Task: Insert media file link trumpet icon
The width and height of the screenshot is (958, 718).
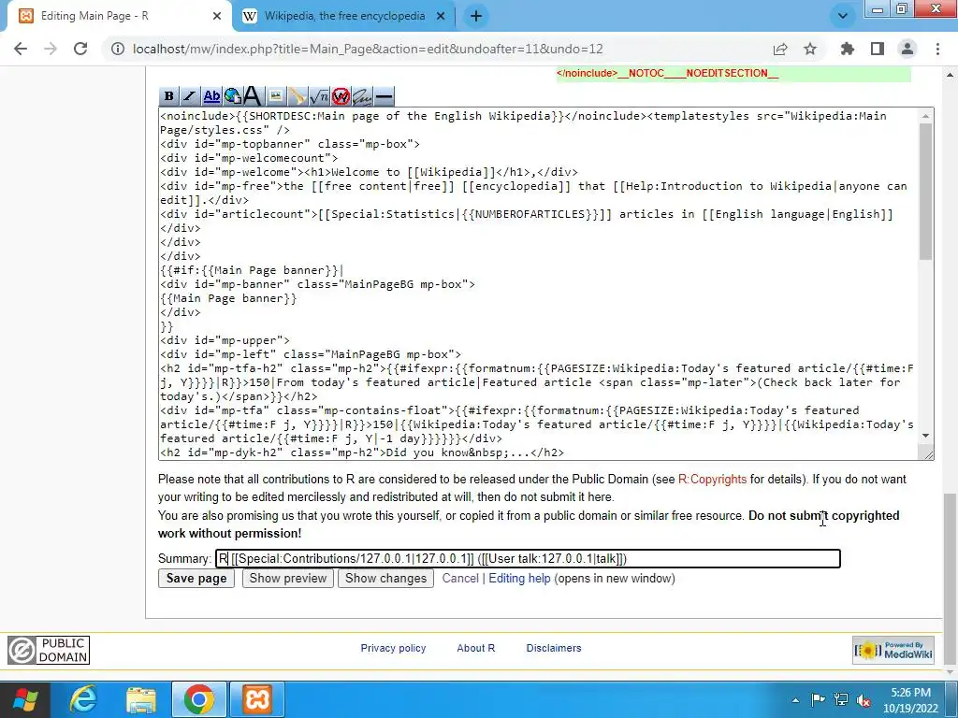Action: click(297, 96)
